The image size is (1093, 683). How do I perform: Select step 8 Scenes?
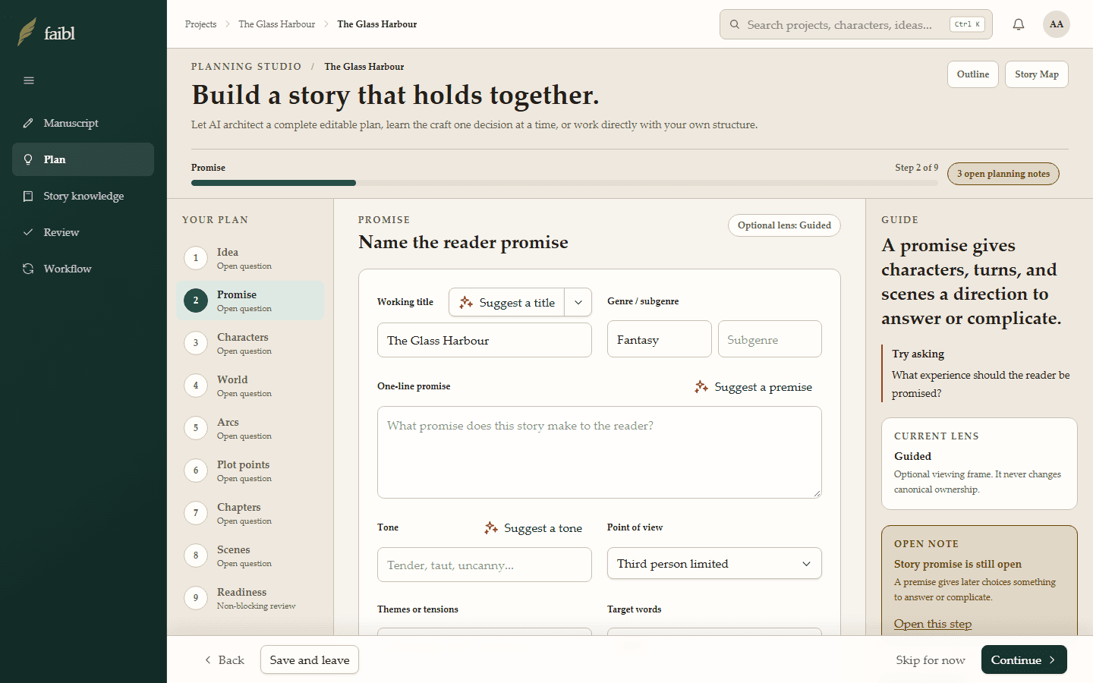250,556
